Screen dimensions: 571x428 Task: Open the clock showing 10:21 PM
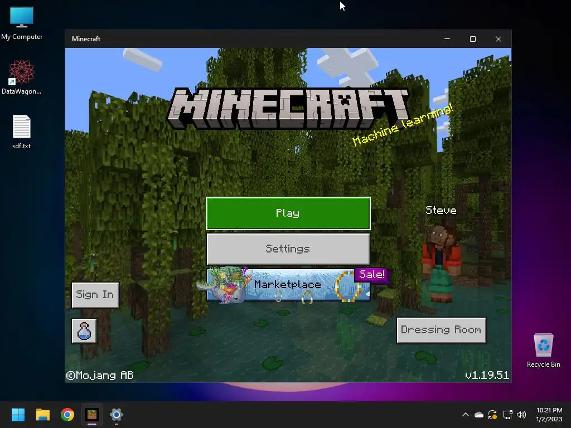click(x=549, y=415)
